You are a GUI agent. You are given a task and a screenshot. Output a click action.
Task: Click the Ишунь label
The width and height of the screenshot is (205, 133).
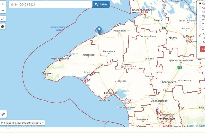(x=145, y=18)
